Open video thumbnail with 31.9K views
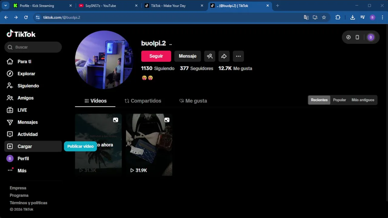388x218 pixels. click(x=149, y=145)
